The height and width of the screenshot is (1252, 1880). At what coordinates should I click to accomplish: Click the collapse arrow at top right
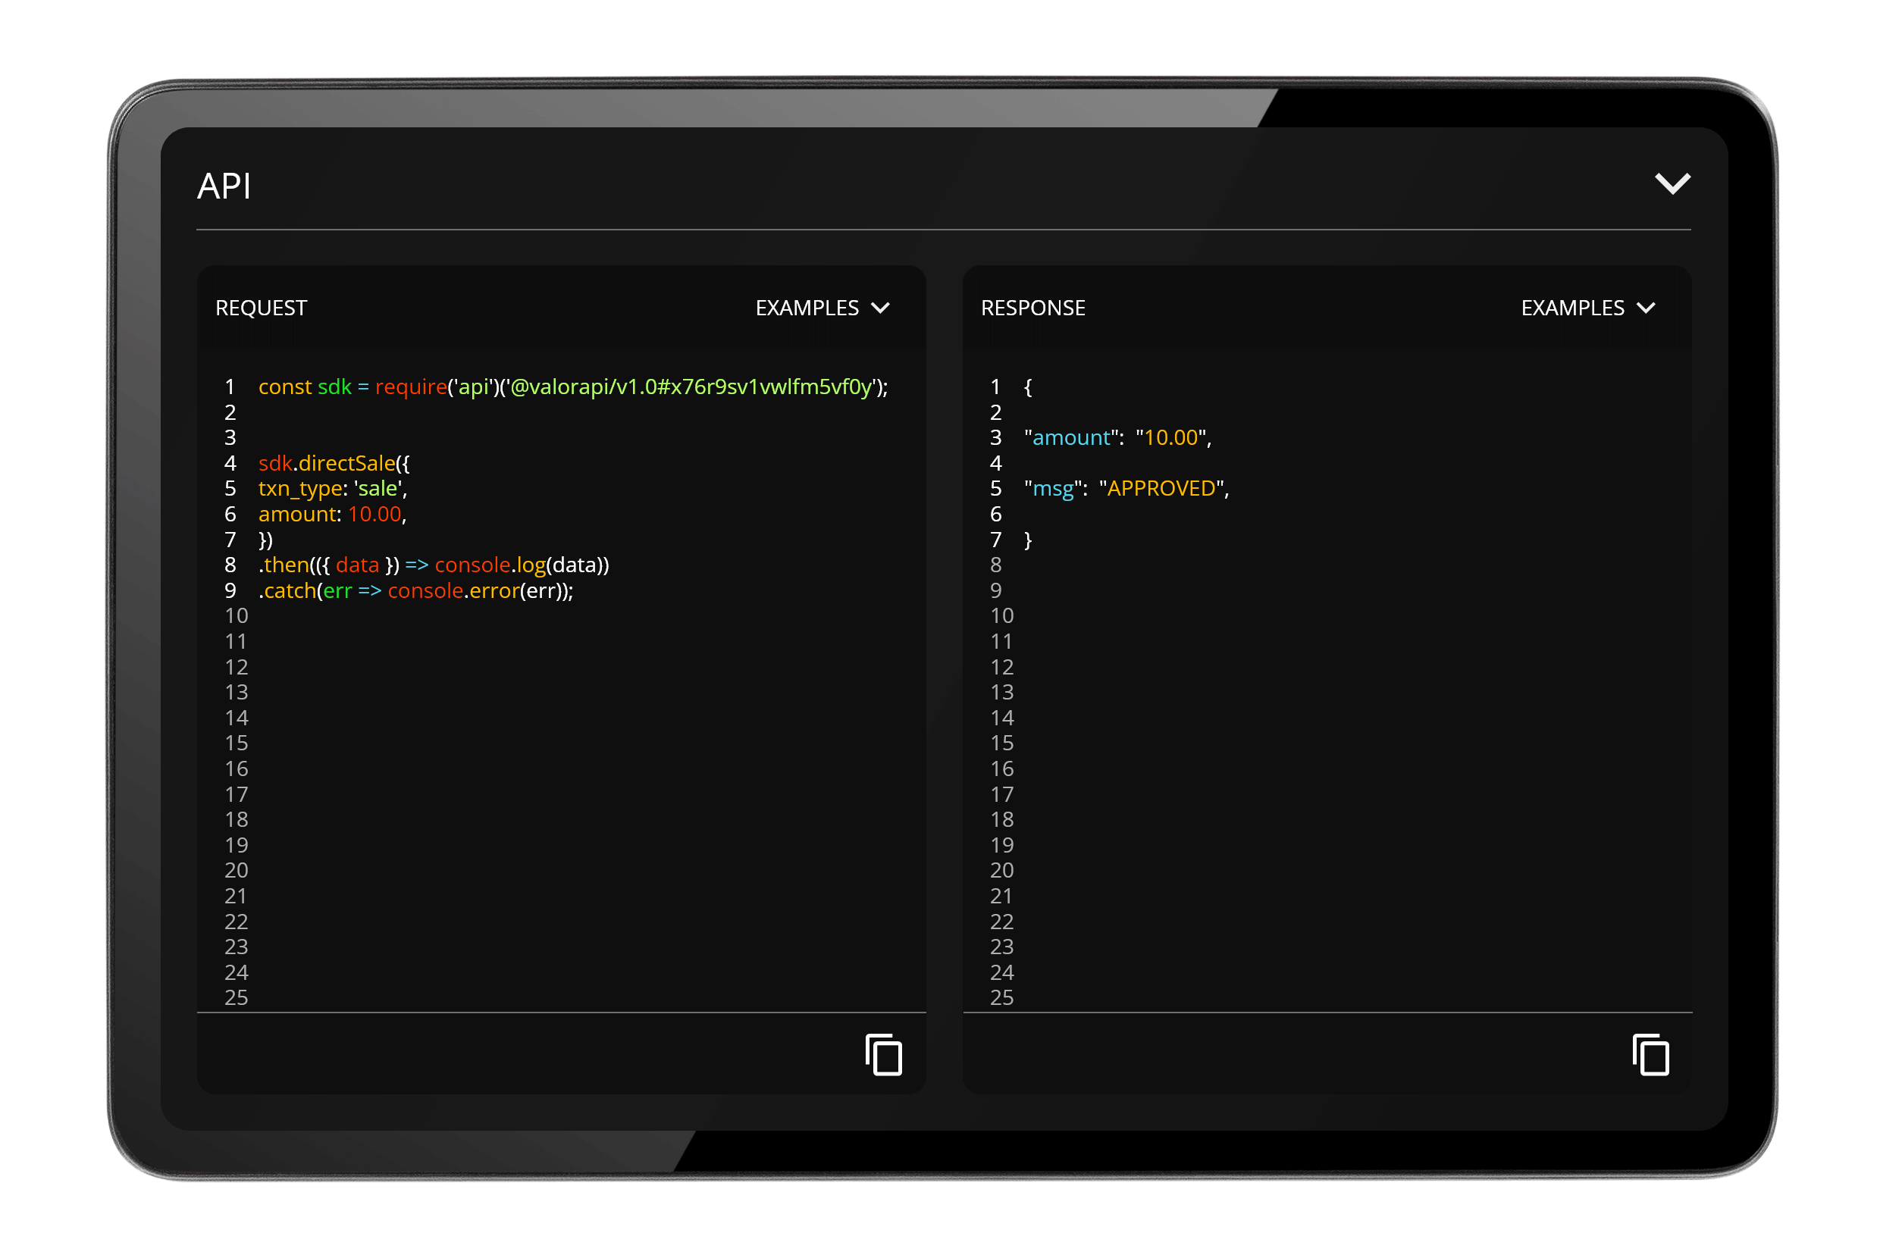tap(1673, 183)
